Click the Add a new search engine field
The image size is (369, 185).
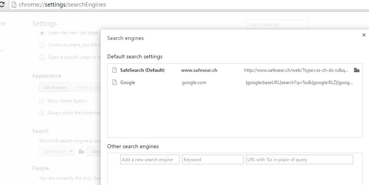click(x=150, y=160)
